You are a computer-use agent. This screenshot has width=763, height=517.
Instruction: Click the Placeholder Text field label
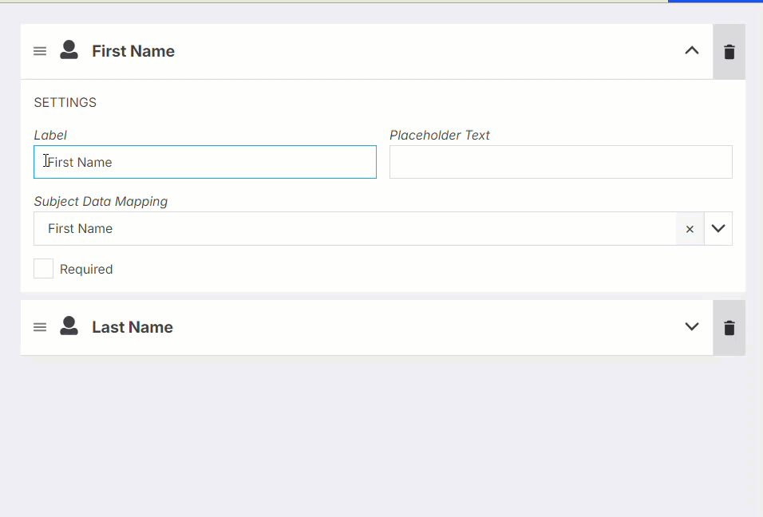point(440,135)
